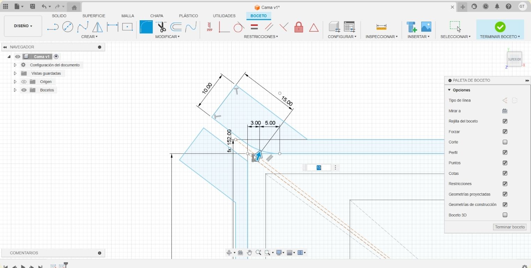The image size is (531, 268).
Task: Apply the Fix/Unfix lock constraint
Action: pyautogui.click(x=299, y=27)
